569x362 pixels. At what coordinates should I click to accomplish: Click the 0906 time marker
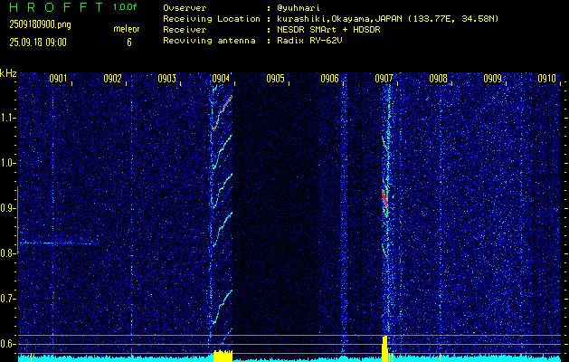[x=329, y=79]
